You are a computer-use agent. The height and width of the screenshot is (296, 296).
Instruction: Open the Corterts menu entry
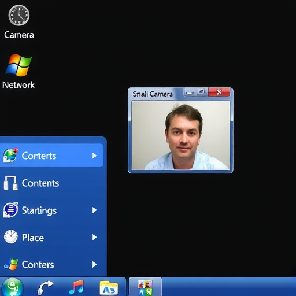tap(51, 156)
